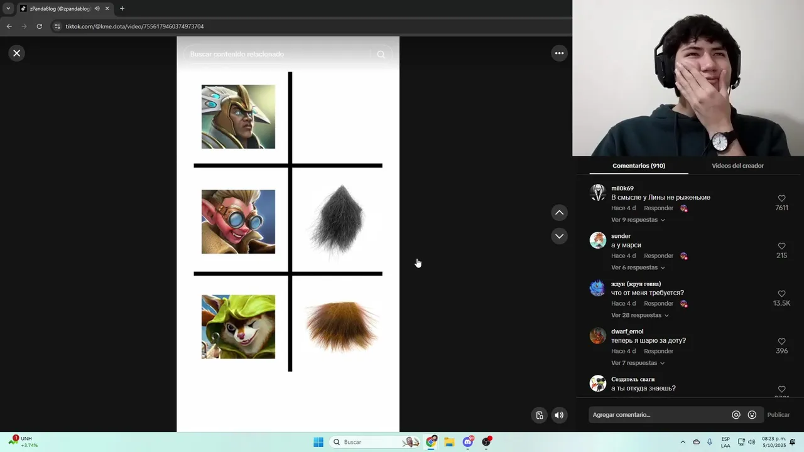Image resolution: width=804 pixels, height=452 pixels.
Task: Open the emoji picker in comment box
Action: tap(752, 415)
